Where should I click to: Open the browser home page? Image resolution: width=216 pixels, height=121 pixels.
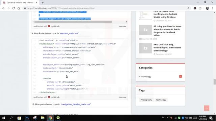pos(19,8)
